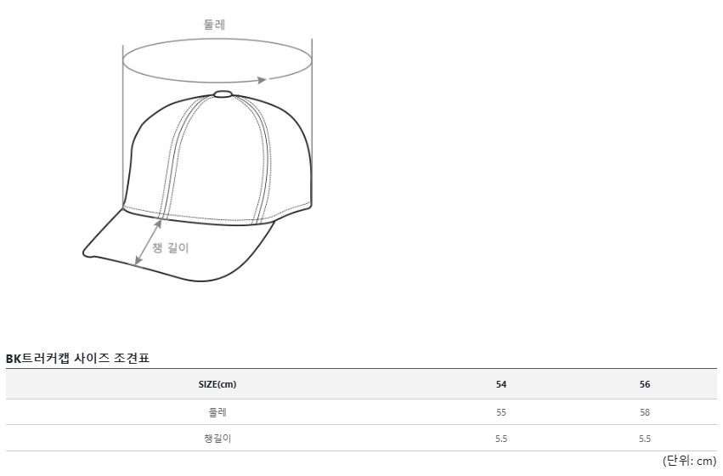The image size is (723, 476).
Task: Click the brim length double arrow
Action: pos(148,242)
